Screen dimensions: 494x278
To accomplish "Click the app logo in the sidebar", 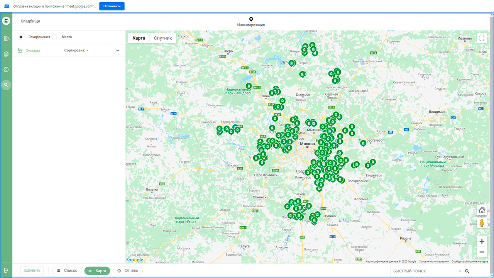I will pyautogui.click(x=6, y=21).
